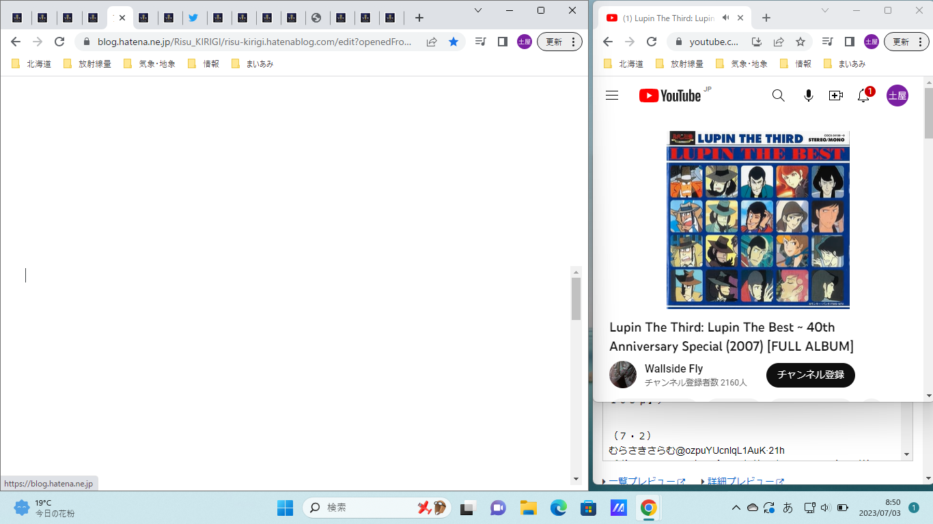
Task: Open new tab in YouTube window
Action: 766,18
